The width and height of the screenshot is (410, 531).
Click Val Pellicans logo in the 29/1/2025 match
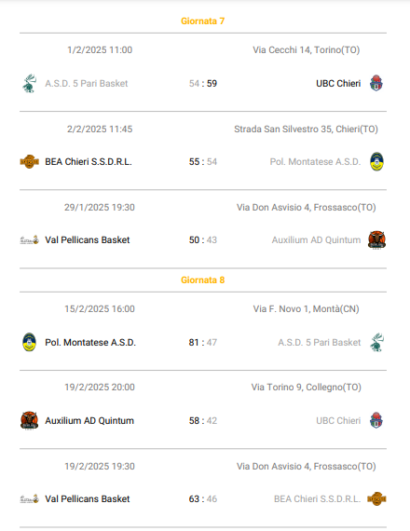pyautogui.click(x=30, y=239)
